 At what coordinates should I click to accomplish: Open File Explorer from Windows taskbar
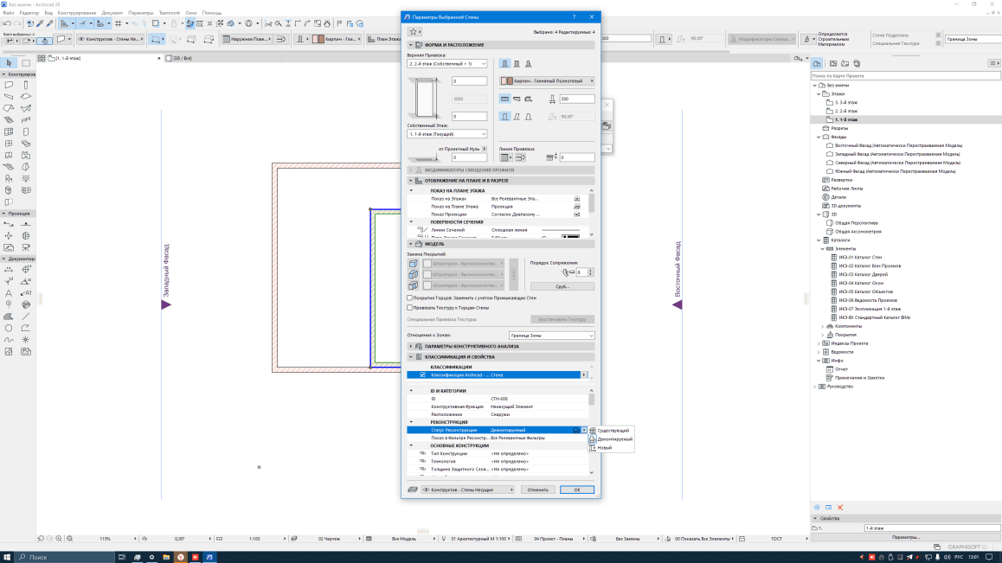166,557
